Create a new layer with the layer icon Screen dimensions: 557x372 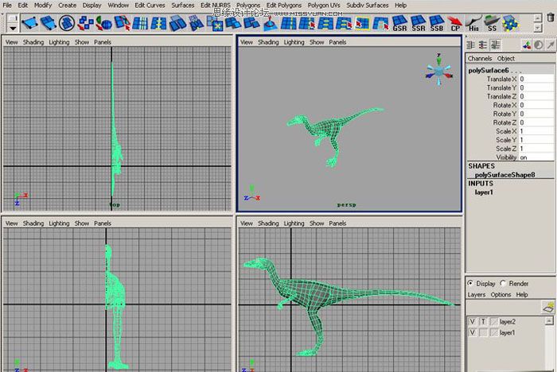click(547, 306)
